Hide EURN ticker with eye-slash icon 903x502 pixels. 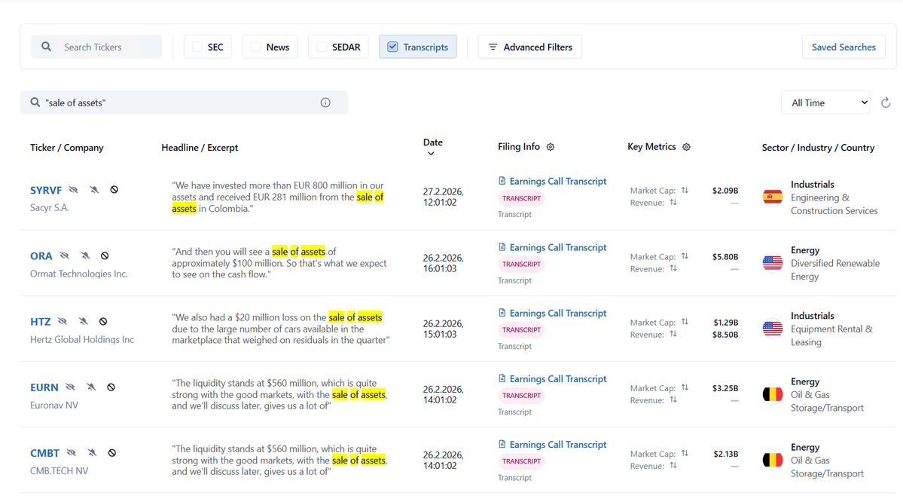(x=70, y=387)
